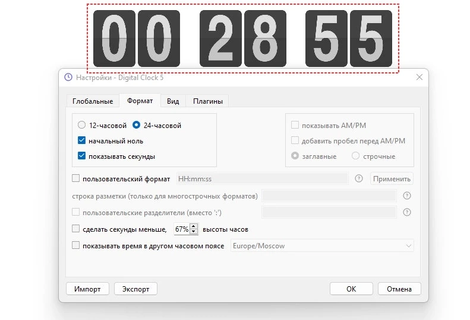The image size is (470, 320).
Task: Switch to the Вид tab
Action: [x=173, y=101]
